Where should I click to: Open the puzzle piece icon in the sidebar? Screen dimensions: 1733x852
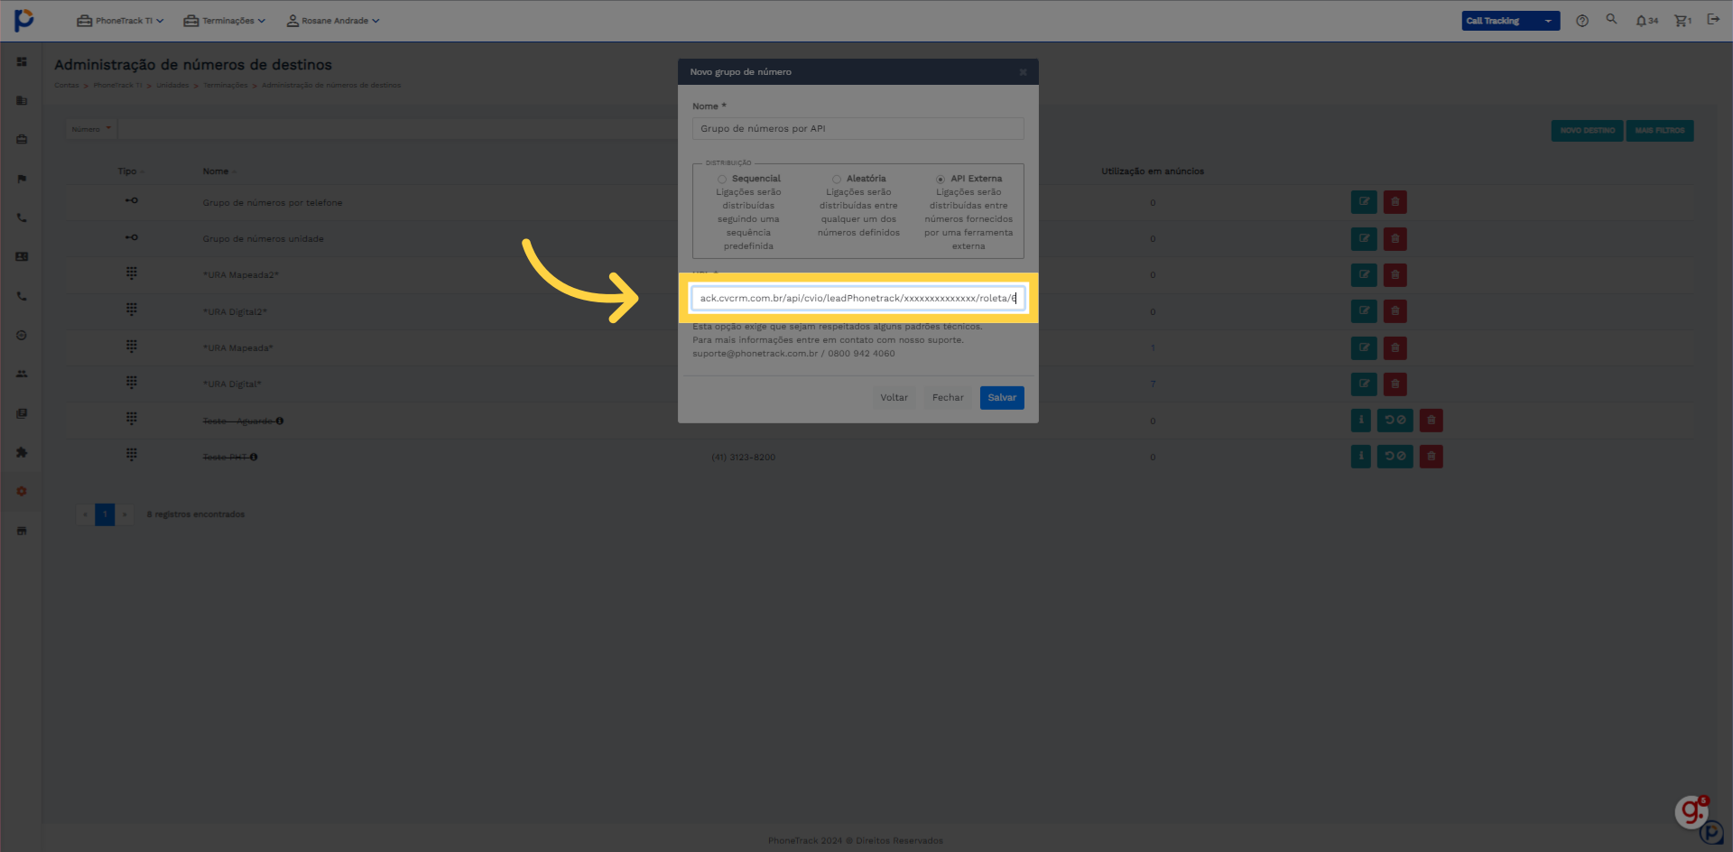point(22,452)
